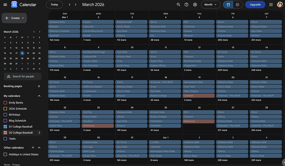The image size is (285, 166).
Task: Select day 18 in mini calendar
Action: pos(22,53)
